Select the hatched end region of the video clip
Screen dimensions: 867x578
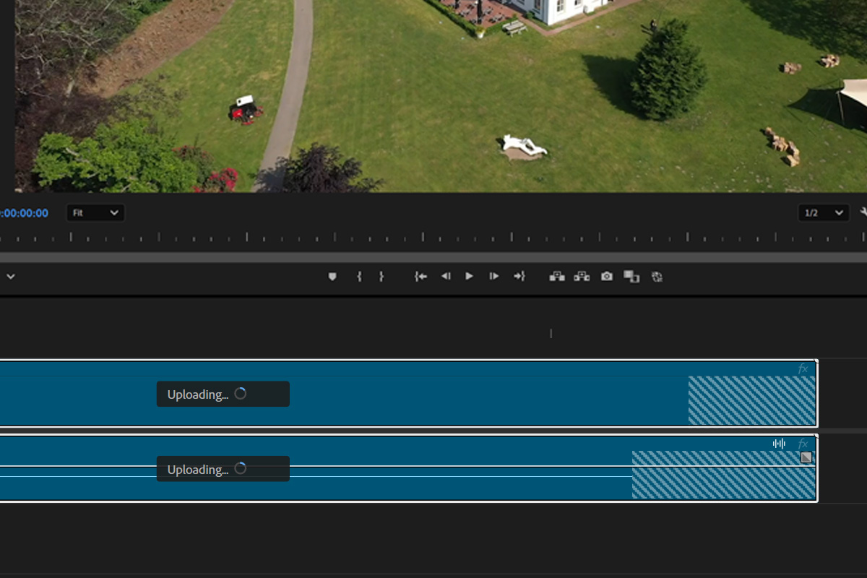(x=752, y=400)
